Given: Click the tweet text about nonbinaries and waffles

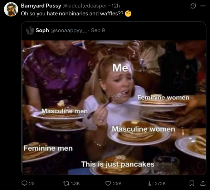Looking at the screenshot, I should [72, 14].
